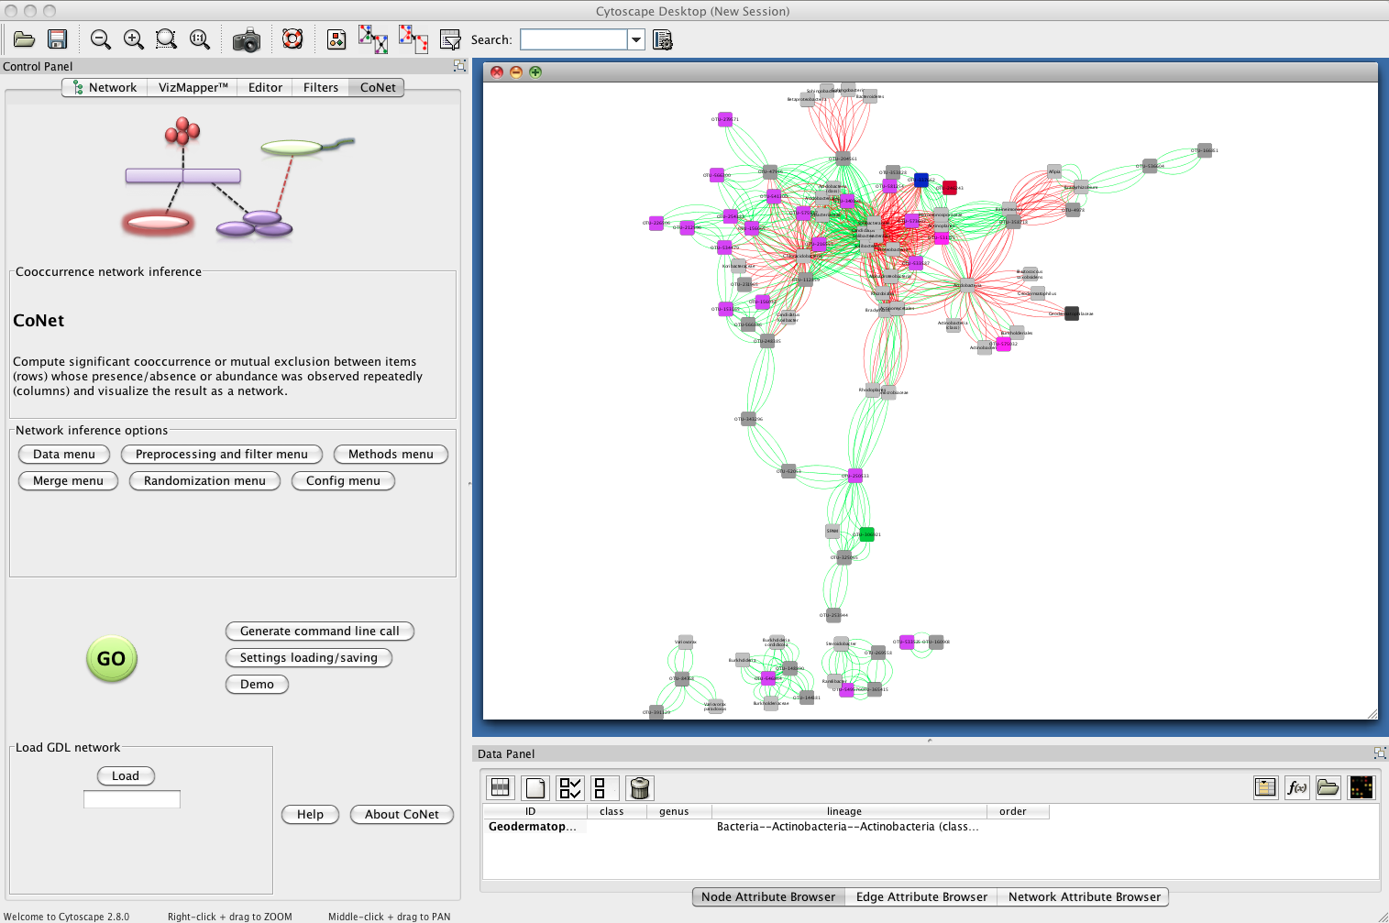Image resolution: width=1389 pixels, height=923 pixels.
Task: Open help with the lifebuoy icon
Action: (292, 39)
